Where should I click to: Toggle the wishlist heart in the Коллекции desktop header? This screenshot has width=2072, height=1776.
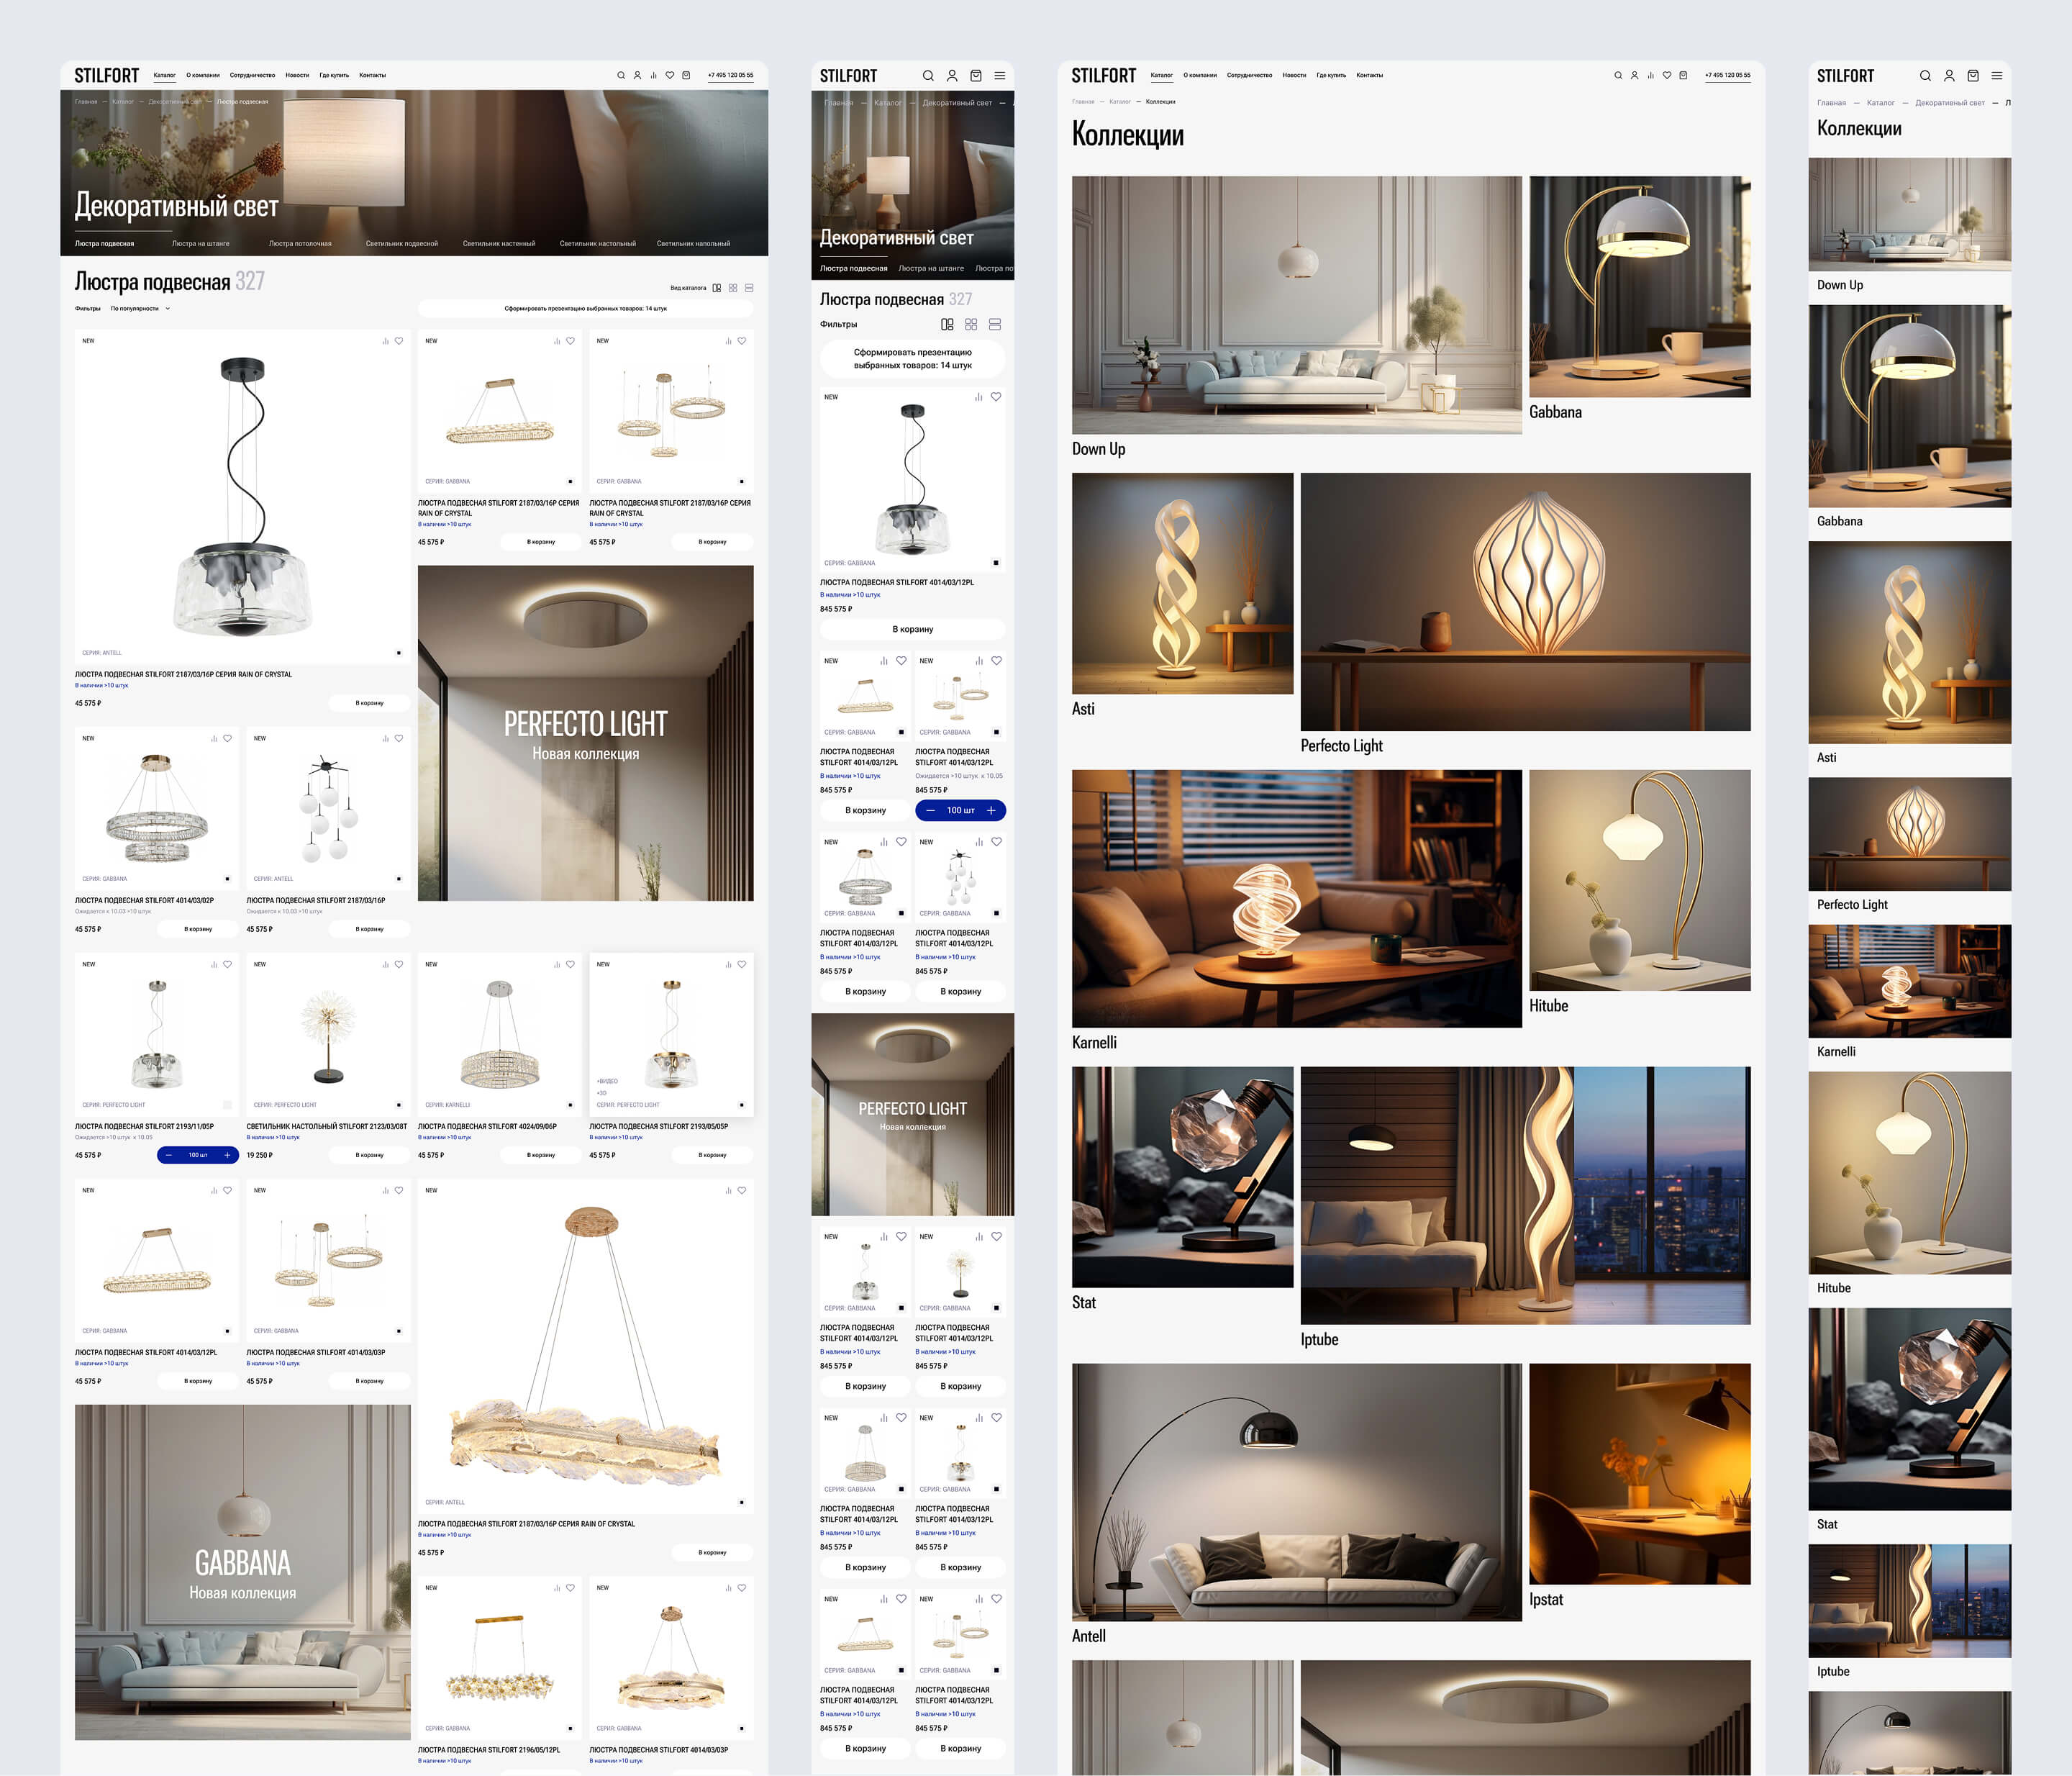tap(1667, 75)
